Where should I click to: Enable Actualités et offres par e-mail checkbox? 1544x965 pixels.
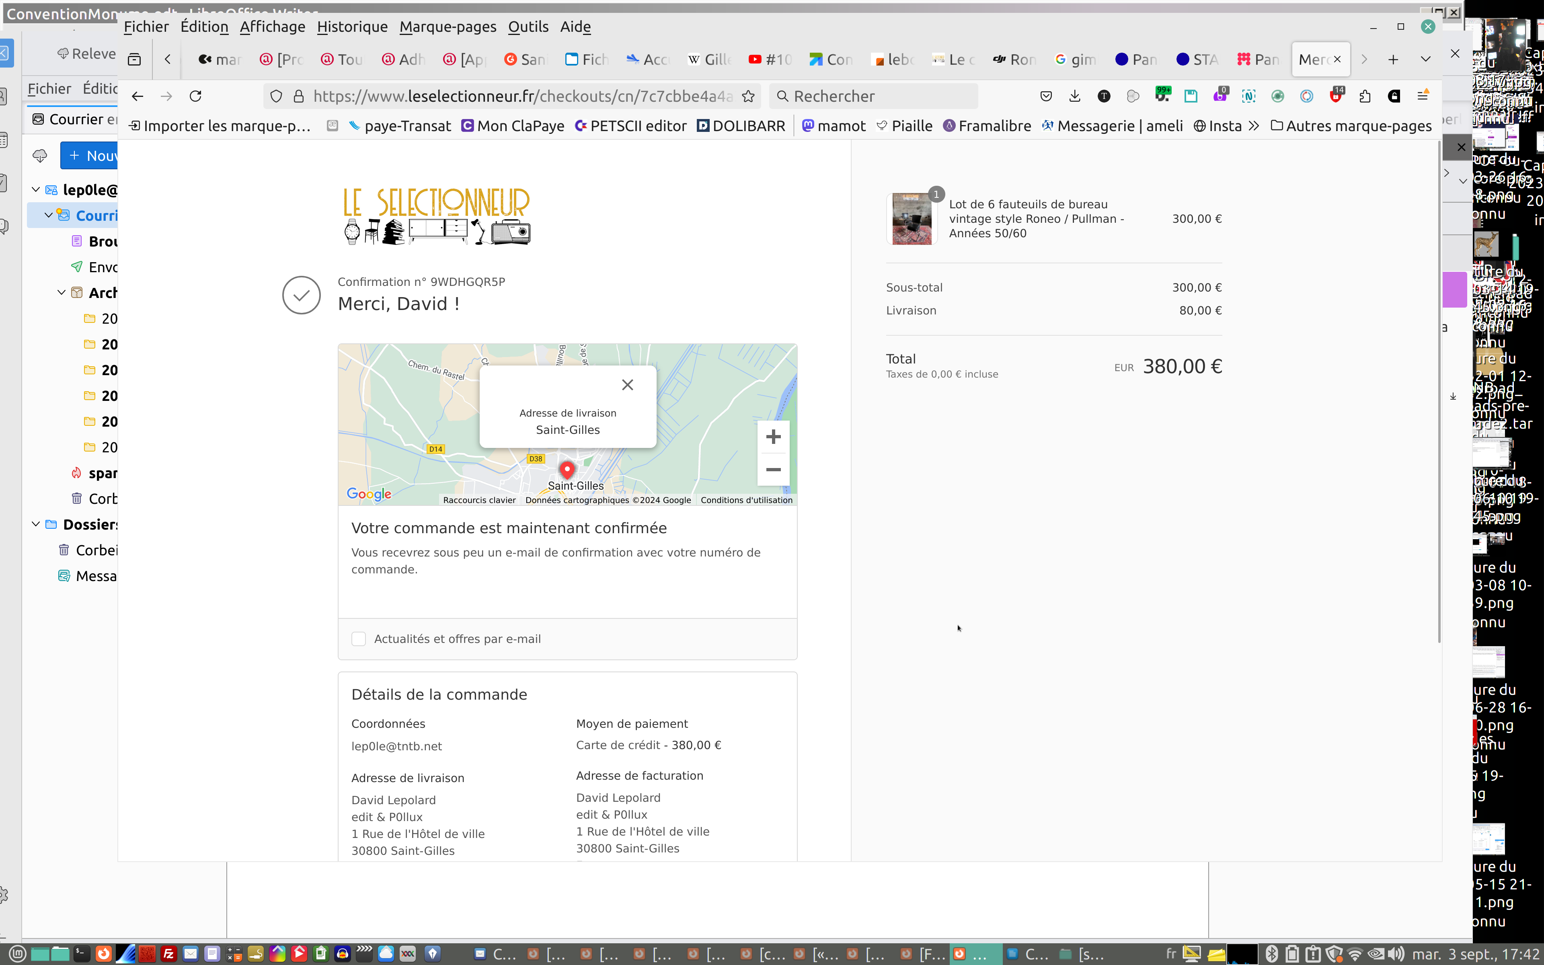[x=359, y=639]
